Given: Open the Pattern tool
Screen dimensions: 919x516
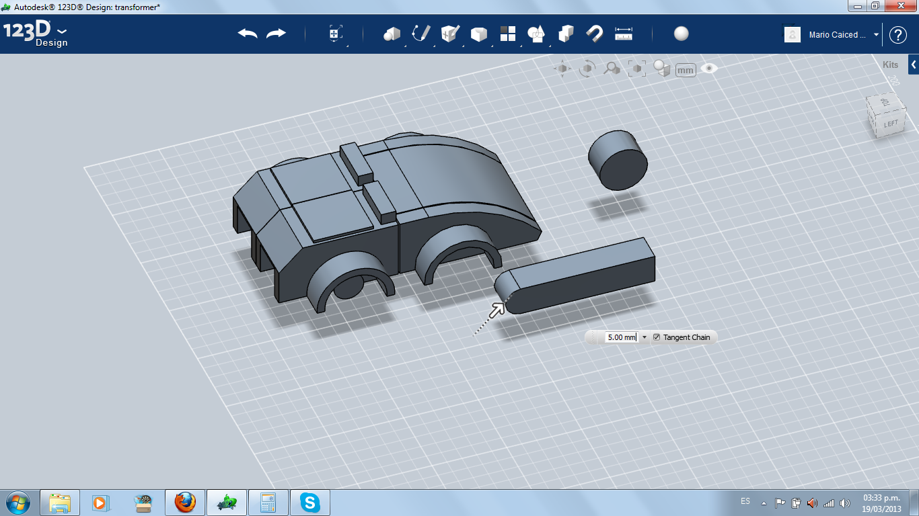Looking at the screenshot, I should 508,34.
